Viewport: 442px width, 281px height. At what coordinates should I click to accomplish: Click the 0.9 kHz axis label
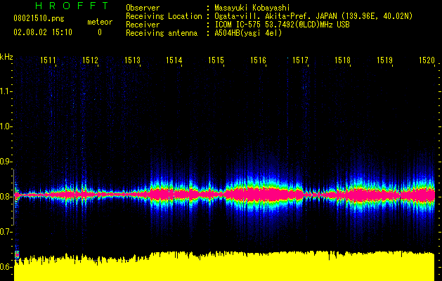(5, 162)
